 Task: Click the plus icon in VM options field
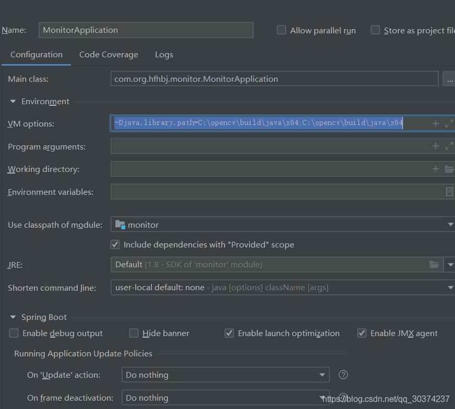point(435,123)
